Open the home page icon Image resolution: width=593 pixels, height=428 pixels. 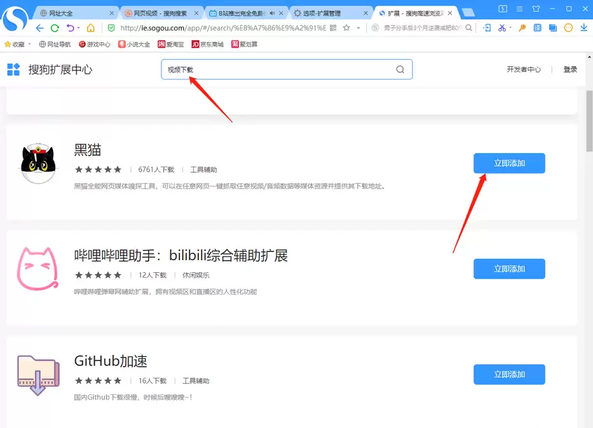point(91,28)
